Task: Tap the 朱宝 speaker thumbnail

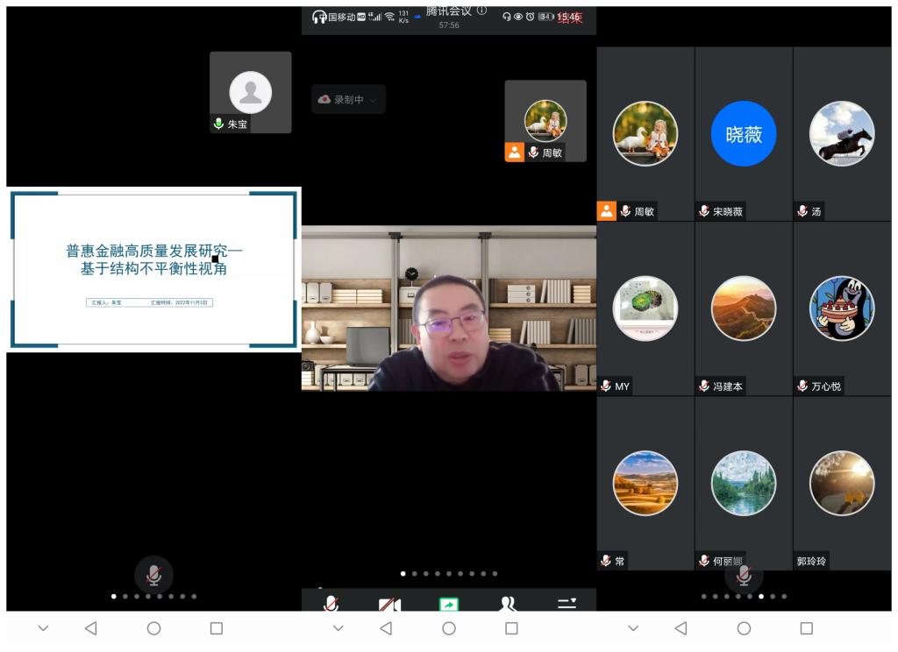Action: [x=251, y=93]
